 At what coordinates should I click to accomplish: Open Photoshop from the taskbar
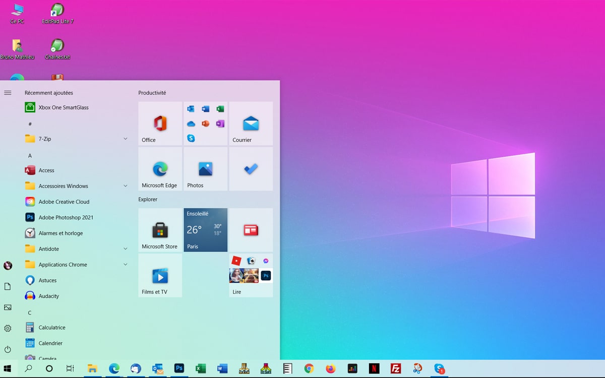tap(179, 369)
